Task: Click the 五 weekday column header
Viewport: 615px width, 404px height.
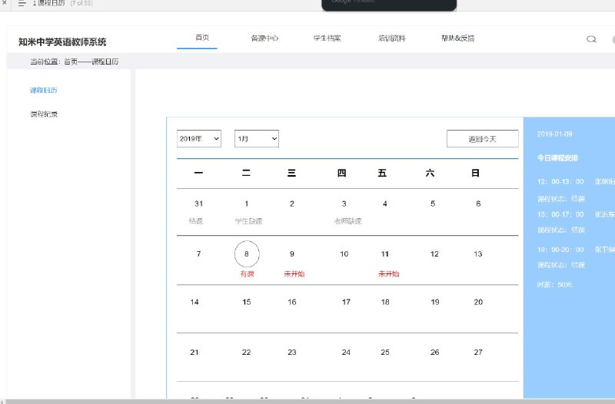Action: pos(382,174)
